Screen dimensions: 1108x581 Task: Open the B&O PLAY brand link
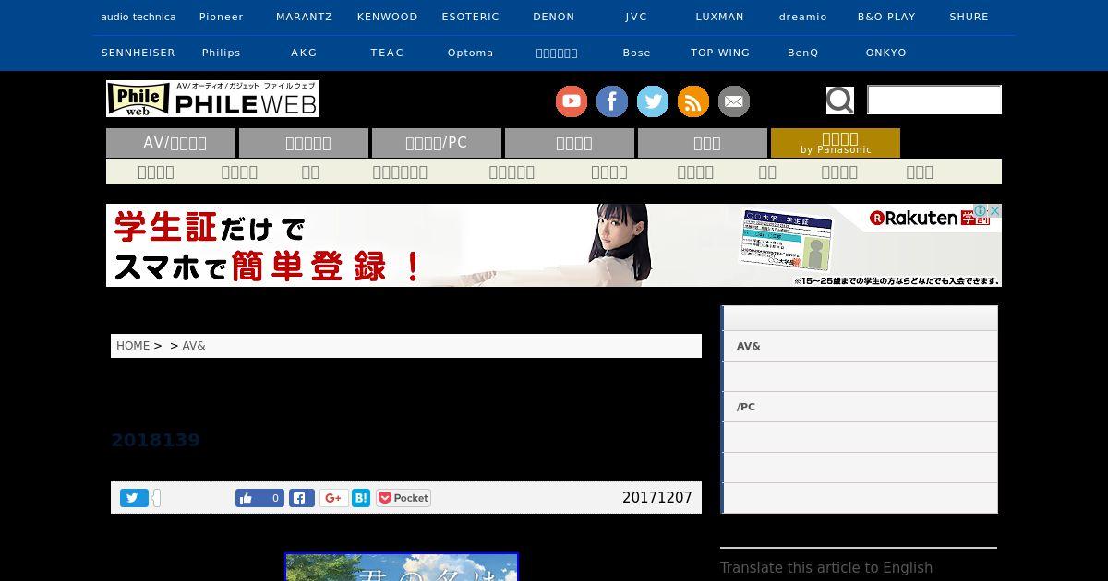pyautogui.click(x=886, y=17)
